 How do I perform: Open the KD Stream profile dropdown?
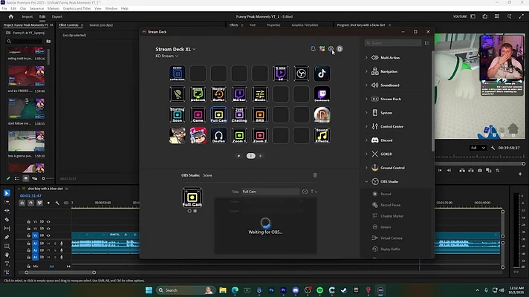coord(166,56)
